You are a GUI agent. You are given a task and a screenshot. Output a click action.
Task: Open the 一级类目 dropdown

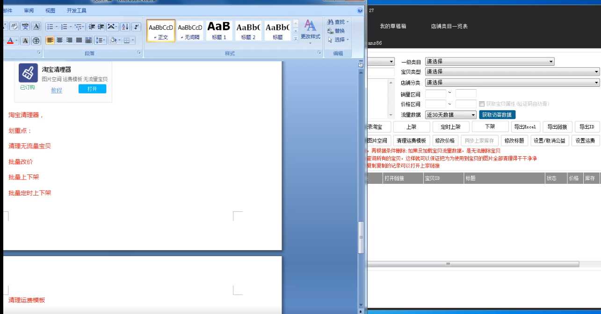pyautogui.click(x=490, y=62)
